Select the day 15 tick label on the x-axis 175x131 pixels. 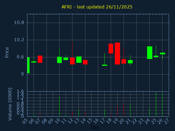click(91, 121)
